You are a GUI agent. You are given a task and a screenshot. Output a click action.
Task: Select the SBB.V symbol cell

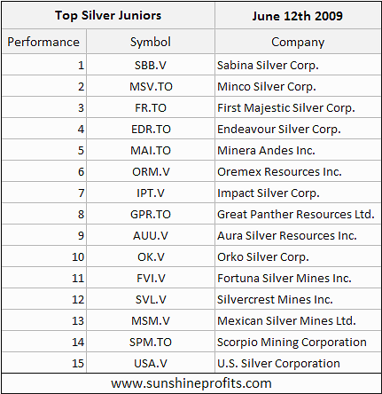[151, 65]
